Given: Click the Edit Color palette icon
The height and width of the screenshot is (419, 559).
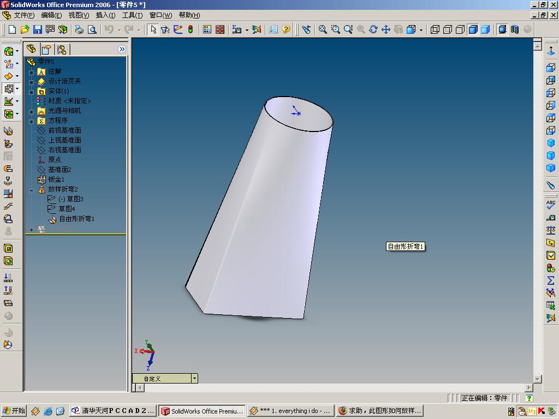Looking at the screenshot, I should pos(207,29).
